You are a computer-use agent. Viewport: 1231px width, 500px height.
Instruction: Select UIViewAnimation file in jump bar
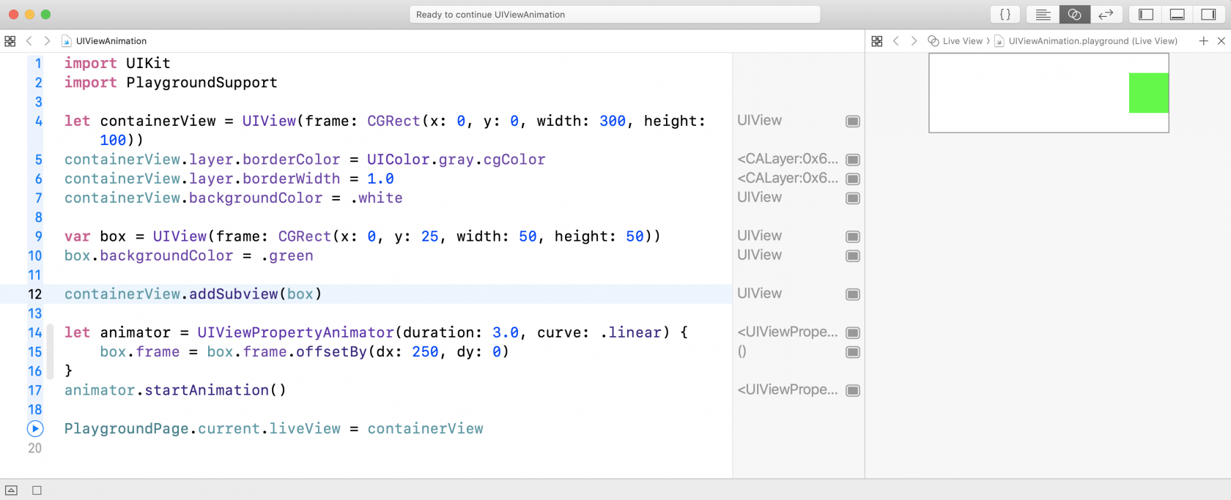[x=111, y=41]
